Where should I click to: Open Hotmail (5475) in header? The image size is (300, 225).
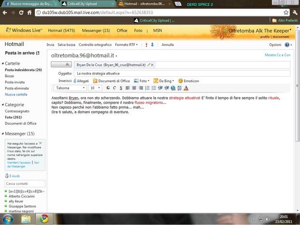tap(61, 30)
